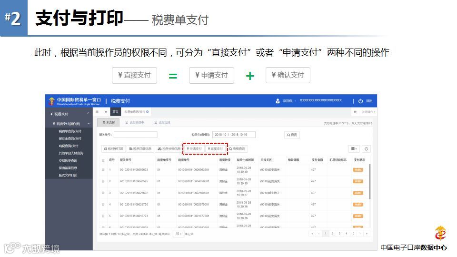Screen dimensions: 457x257
Task: Toggle the select-all checkbox in table header
Action: coord(103,160)
